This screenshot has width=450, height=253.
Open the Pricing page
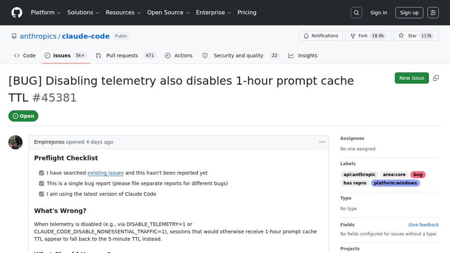[247, 12]
